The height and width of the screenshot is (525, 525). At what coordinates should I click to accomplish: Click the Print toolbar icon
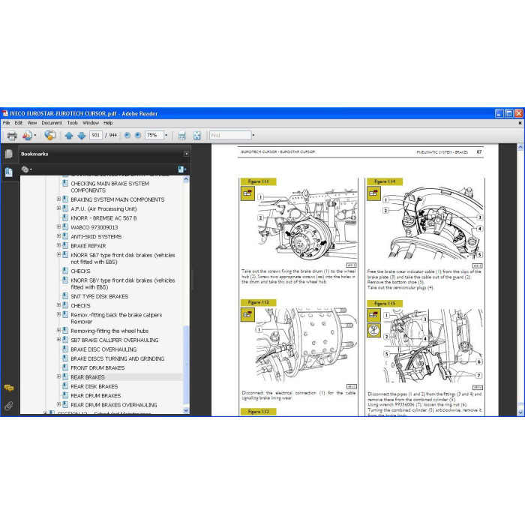(x=12, y=135)
